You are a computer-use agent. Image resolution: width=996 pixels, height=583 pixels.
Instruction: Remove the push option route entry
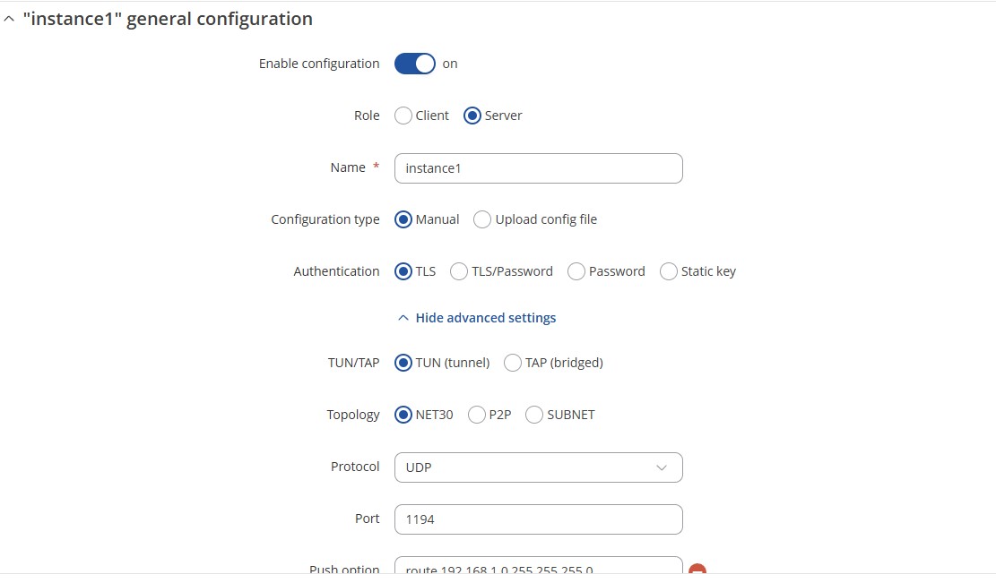(x=697, y=569)
